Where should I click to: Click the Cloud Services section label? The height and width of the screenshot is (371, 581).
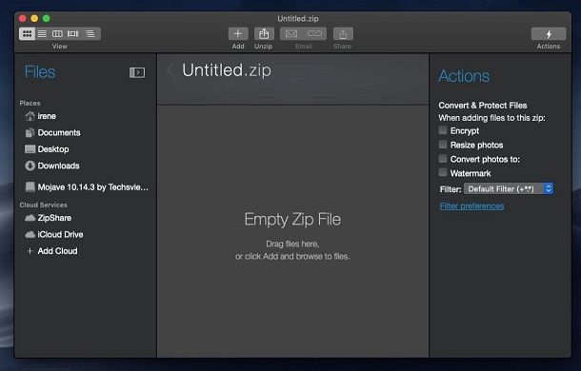tap(44, 205)
